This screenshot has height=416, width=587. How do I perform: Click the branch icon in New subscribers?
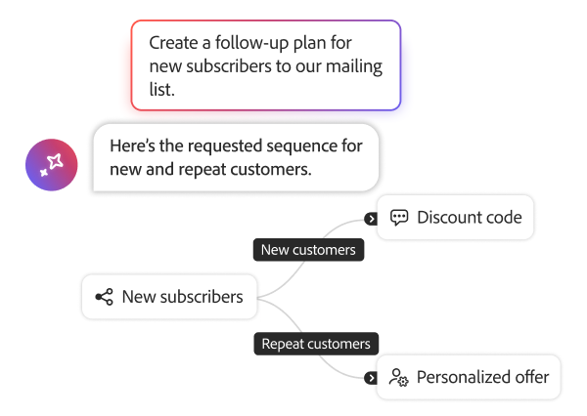104,297
